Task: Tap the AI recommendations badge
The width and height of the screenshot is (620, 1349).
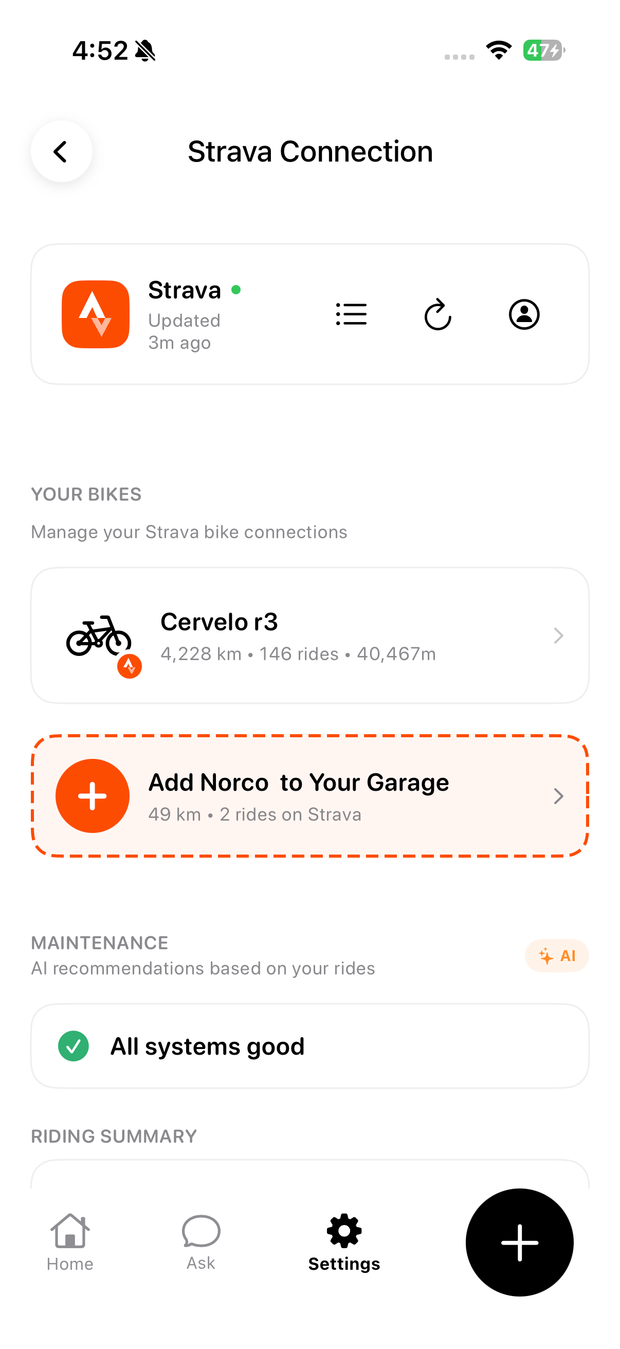Action: point(557,955)
